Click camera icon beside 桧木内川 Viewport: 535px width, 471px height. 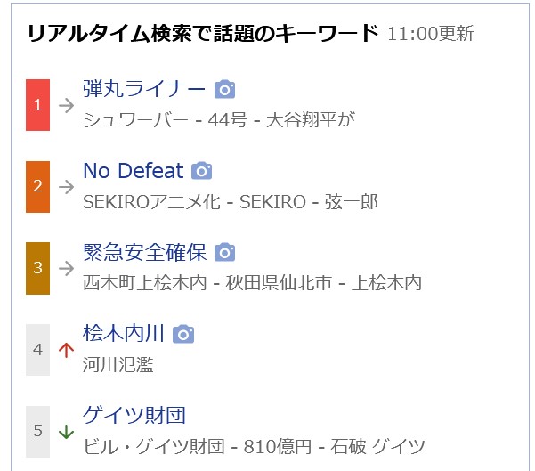[x=183, y=334]
